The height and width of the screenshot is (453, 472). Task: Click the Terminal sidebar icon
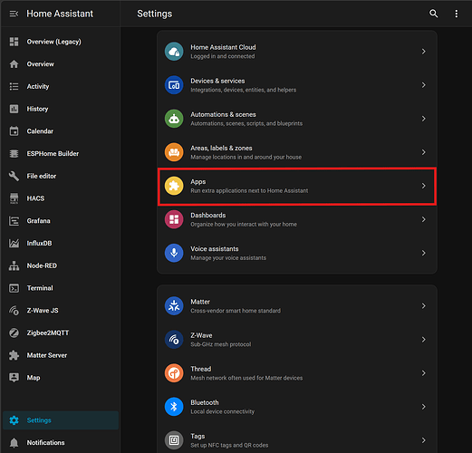click(x=14, y=288)
